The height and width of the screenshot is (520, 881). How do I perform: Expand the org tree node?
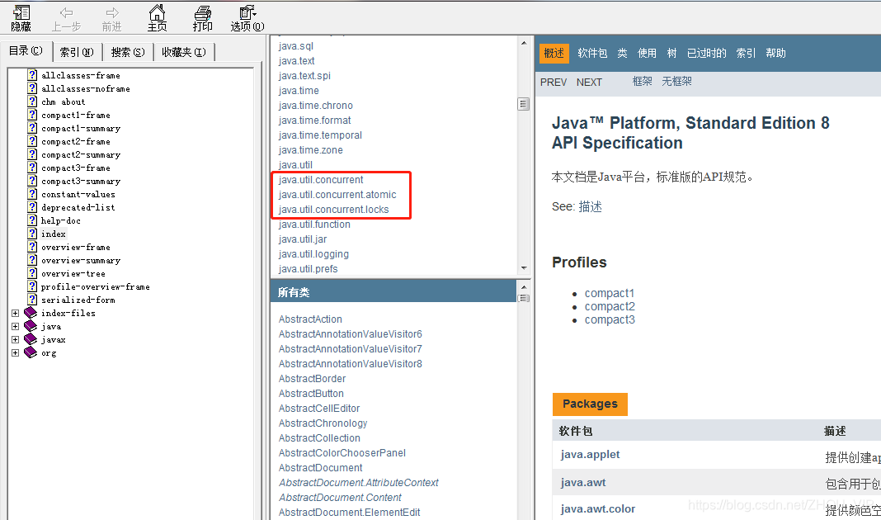[15, 353]
